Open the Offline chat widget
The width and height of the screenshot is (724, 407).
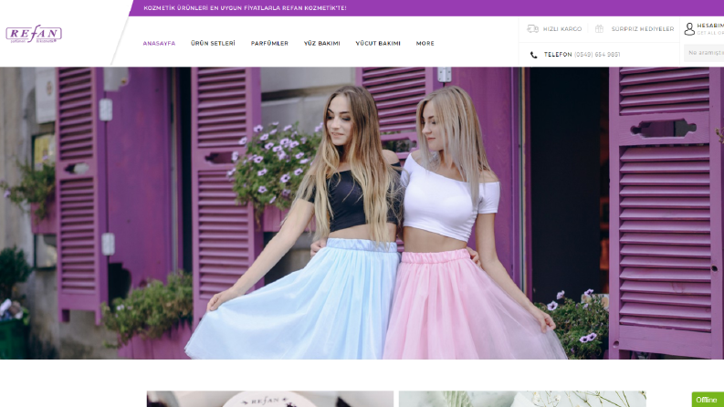click(708, 400)
